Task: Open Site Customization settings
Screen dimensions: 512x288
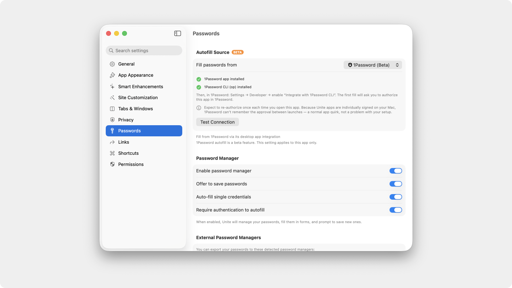Action: [144, 98]
